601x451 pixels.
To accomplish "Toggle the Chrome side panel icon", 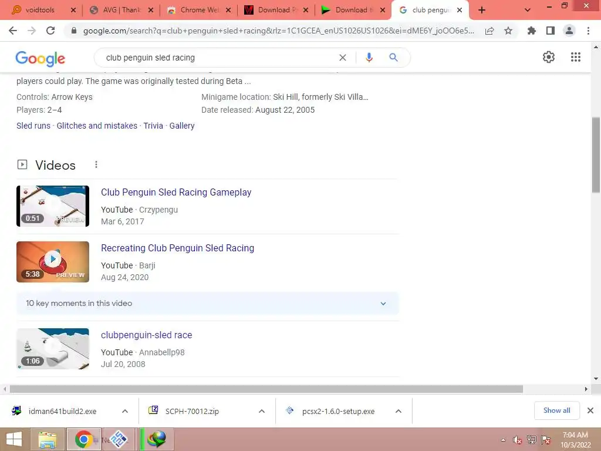I will [x=551, y=31].
